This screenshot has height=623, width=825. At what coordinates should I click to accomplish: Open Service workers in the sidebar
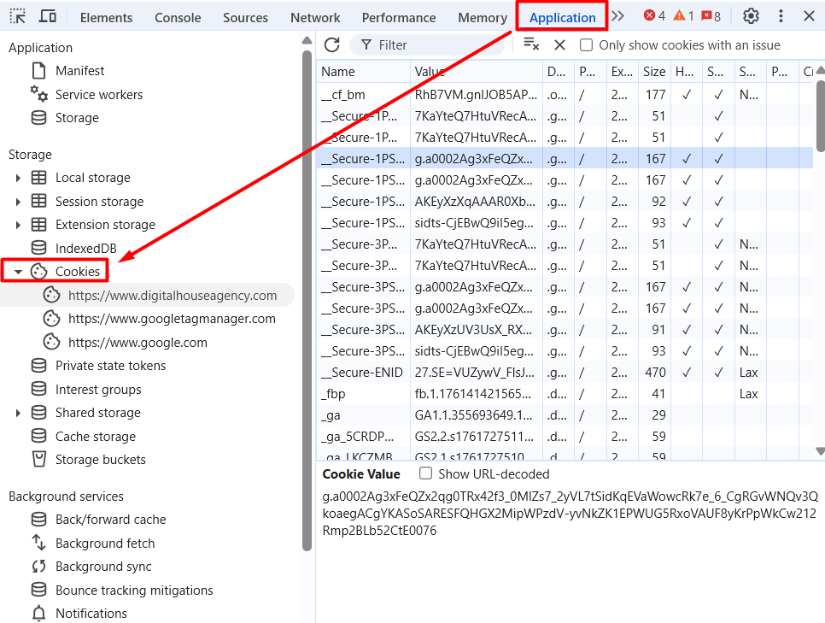pyautogui.click(x=99, y=95)
